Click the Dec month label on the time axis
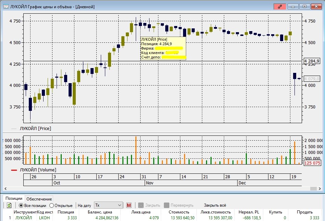325x221 pixels. point(242,183)
